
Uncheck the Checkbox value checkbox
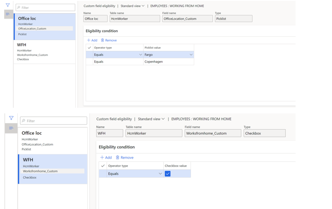click(168, 174)
